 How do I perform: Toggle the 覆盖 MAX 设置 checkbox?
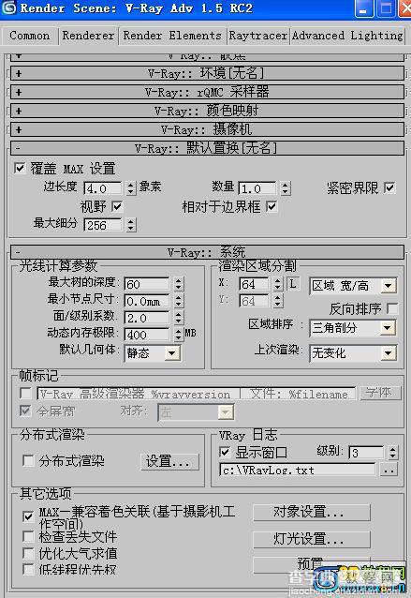pos(20,168)
